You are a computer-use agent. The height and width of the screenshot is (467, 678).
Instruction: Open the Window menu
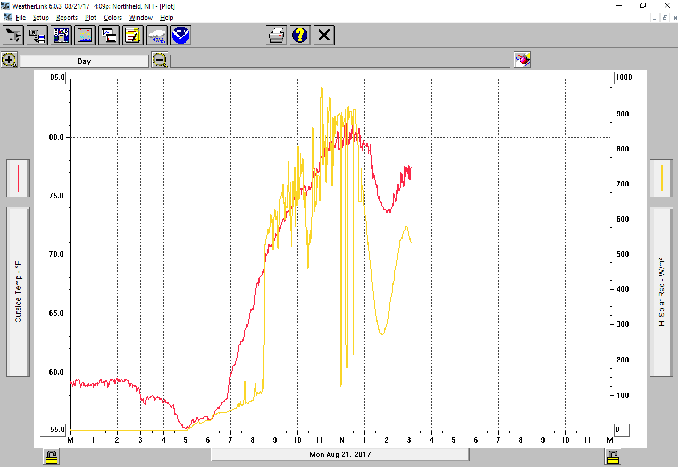tap(141, 18)
